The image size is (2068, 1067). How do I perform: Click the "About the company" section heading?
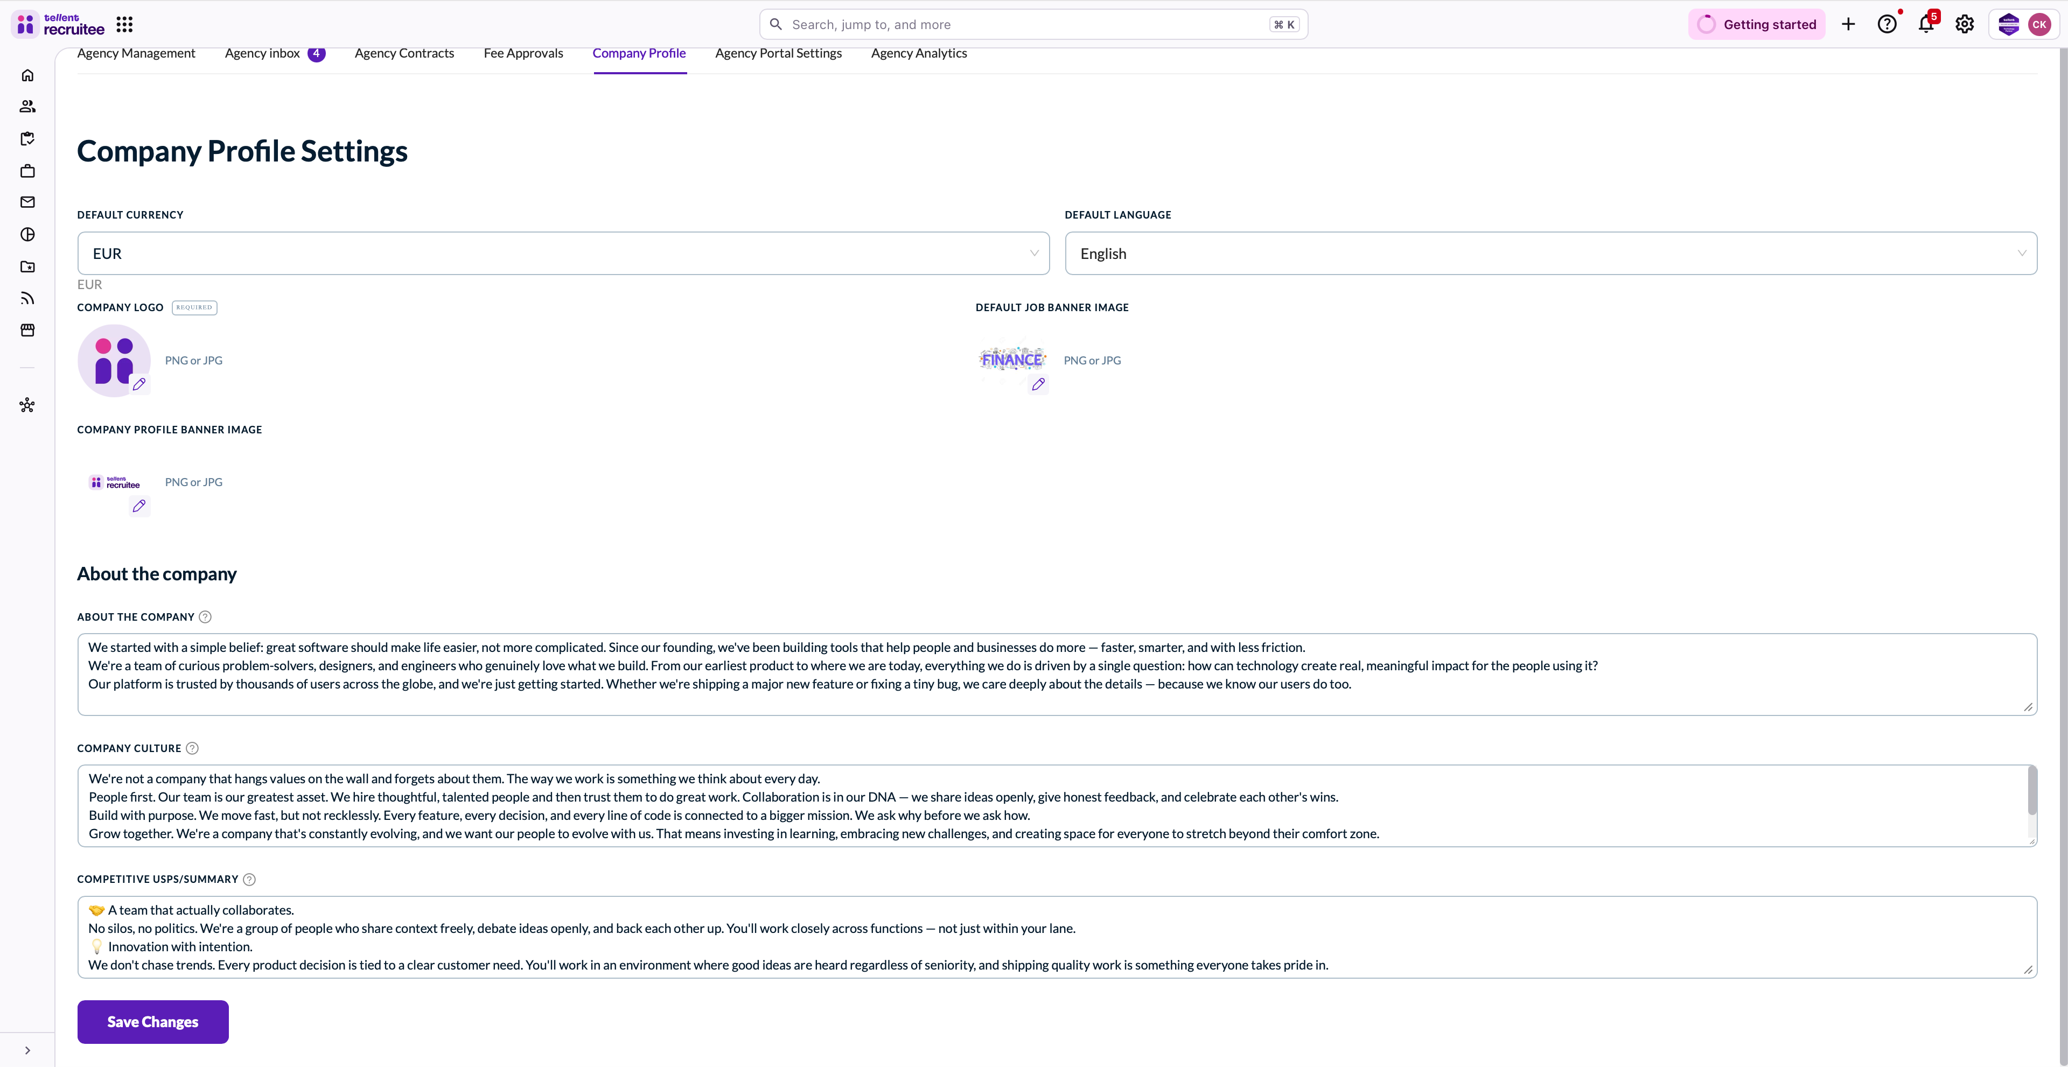(157, 574)
